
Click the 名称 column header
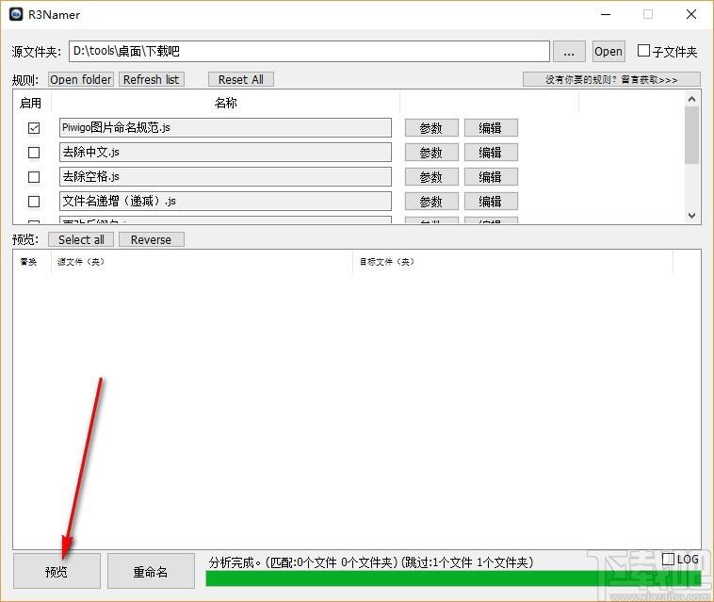(225, 103)
